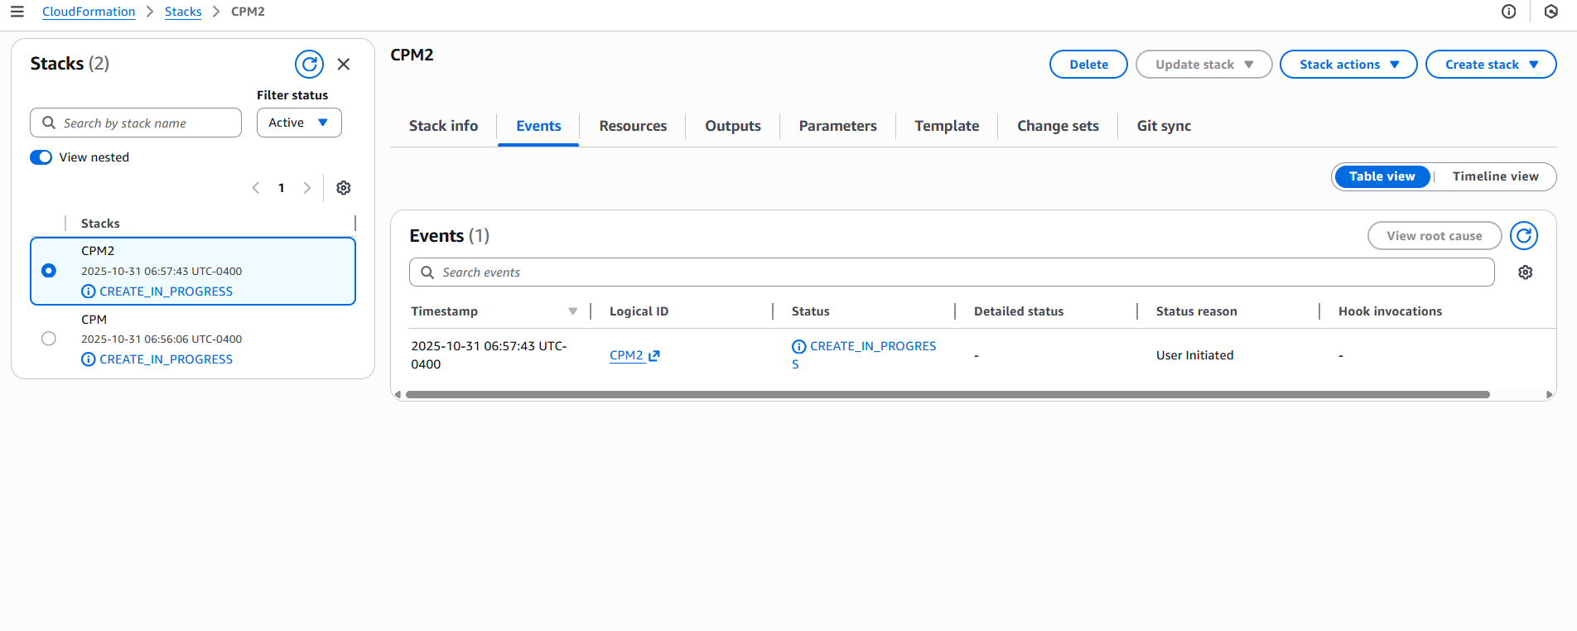Close the Stacks side panel
The width and height of the screenshot is (1577, 631).
(x=344, y=64)
